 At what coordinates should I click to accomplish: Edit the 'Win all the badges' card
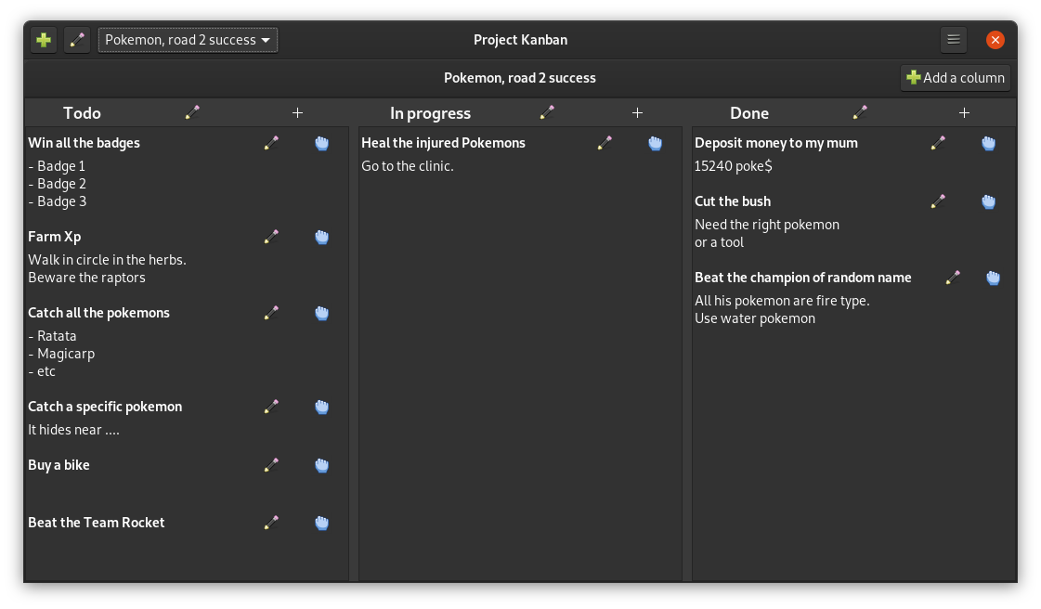(x=271, y=143)
